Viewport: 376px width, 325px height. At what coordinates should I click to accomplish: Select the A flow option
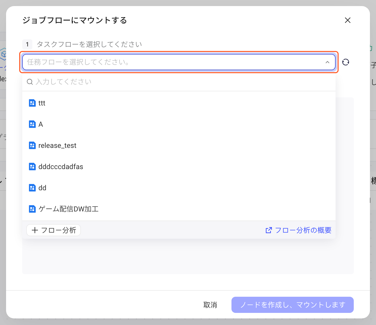tap(179, 124)
